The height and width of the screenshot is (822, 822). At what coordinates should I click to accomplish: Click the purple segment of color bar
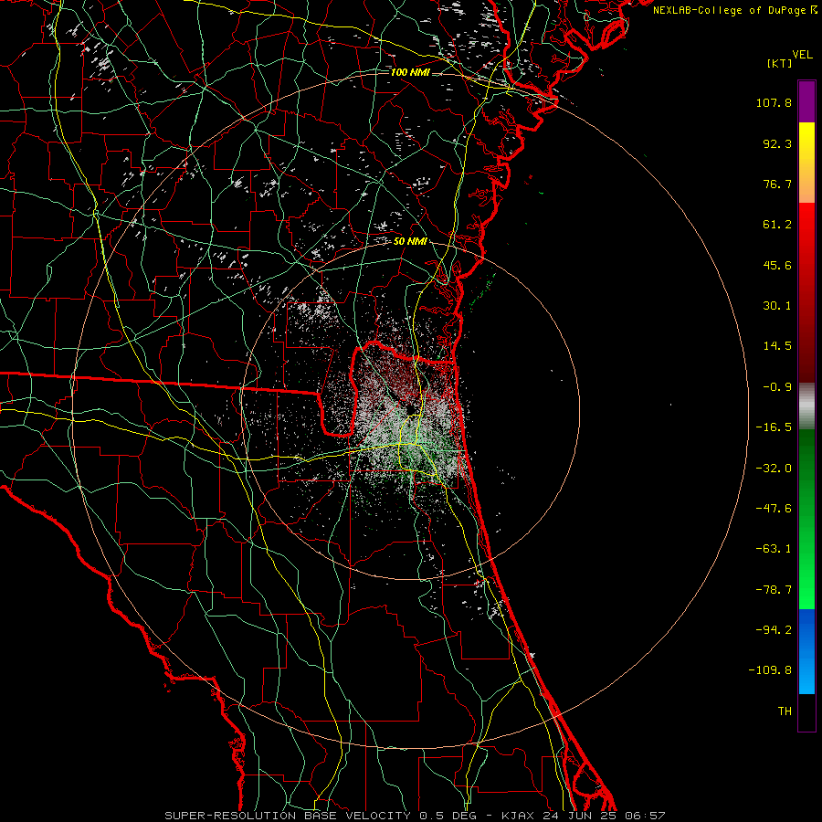[x=806, y=102]
